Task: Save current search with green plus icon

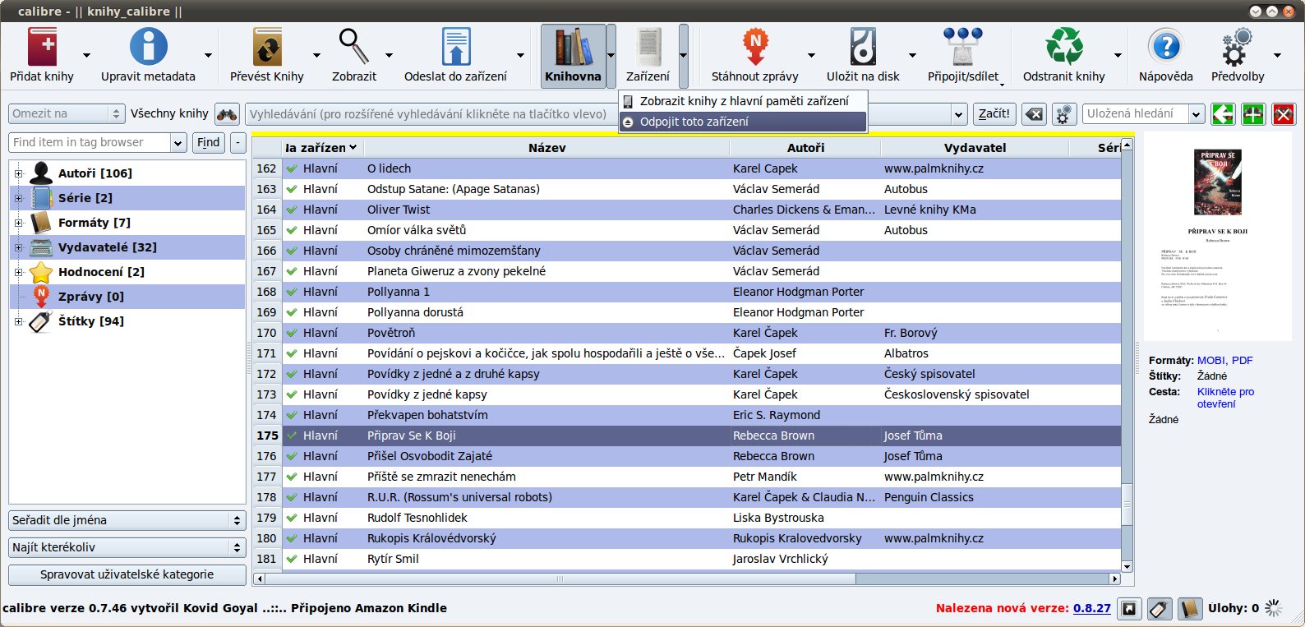Action: 1253,113
